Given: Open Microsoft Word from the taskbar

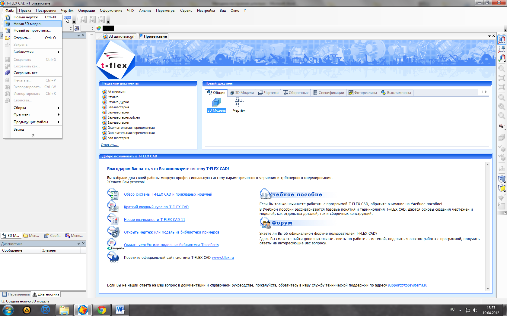Looking at the screenshot, I should [120, 310].
